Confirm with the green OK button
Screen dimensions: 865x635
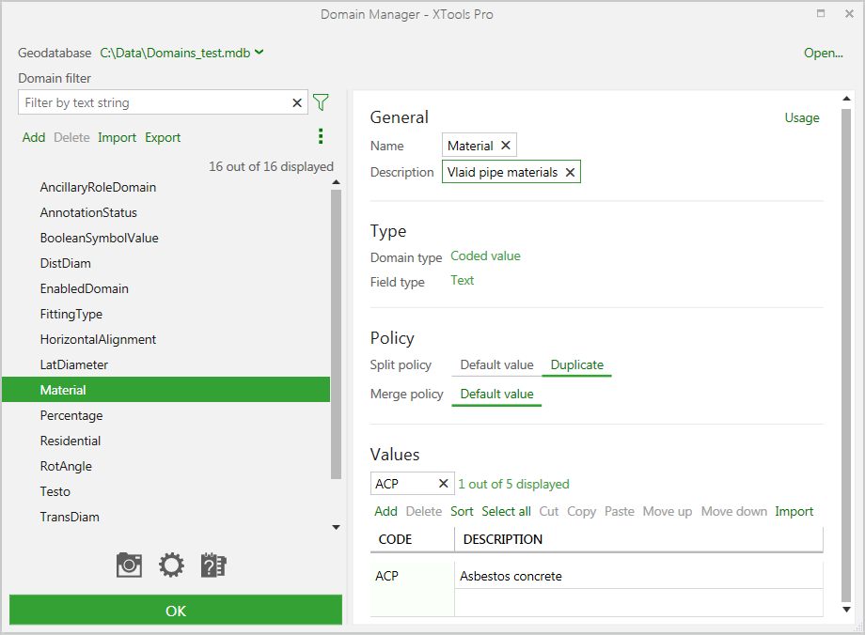click(x=176, y=610)
